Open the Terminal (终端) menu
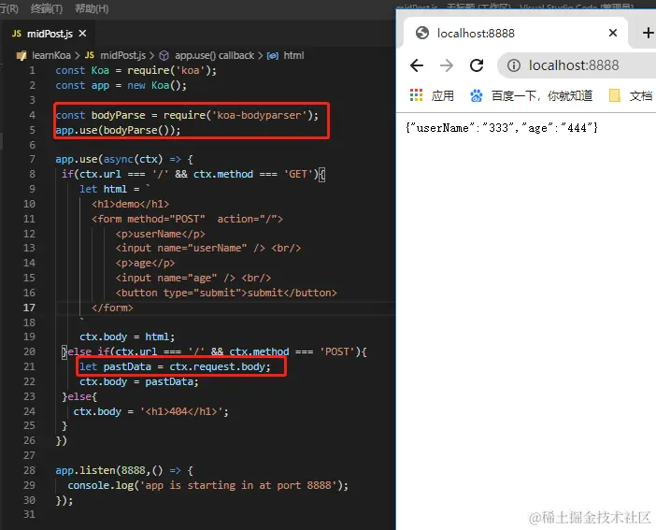This screenshot has height=530, width=656. (47, 8)
